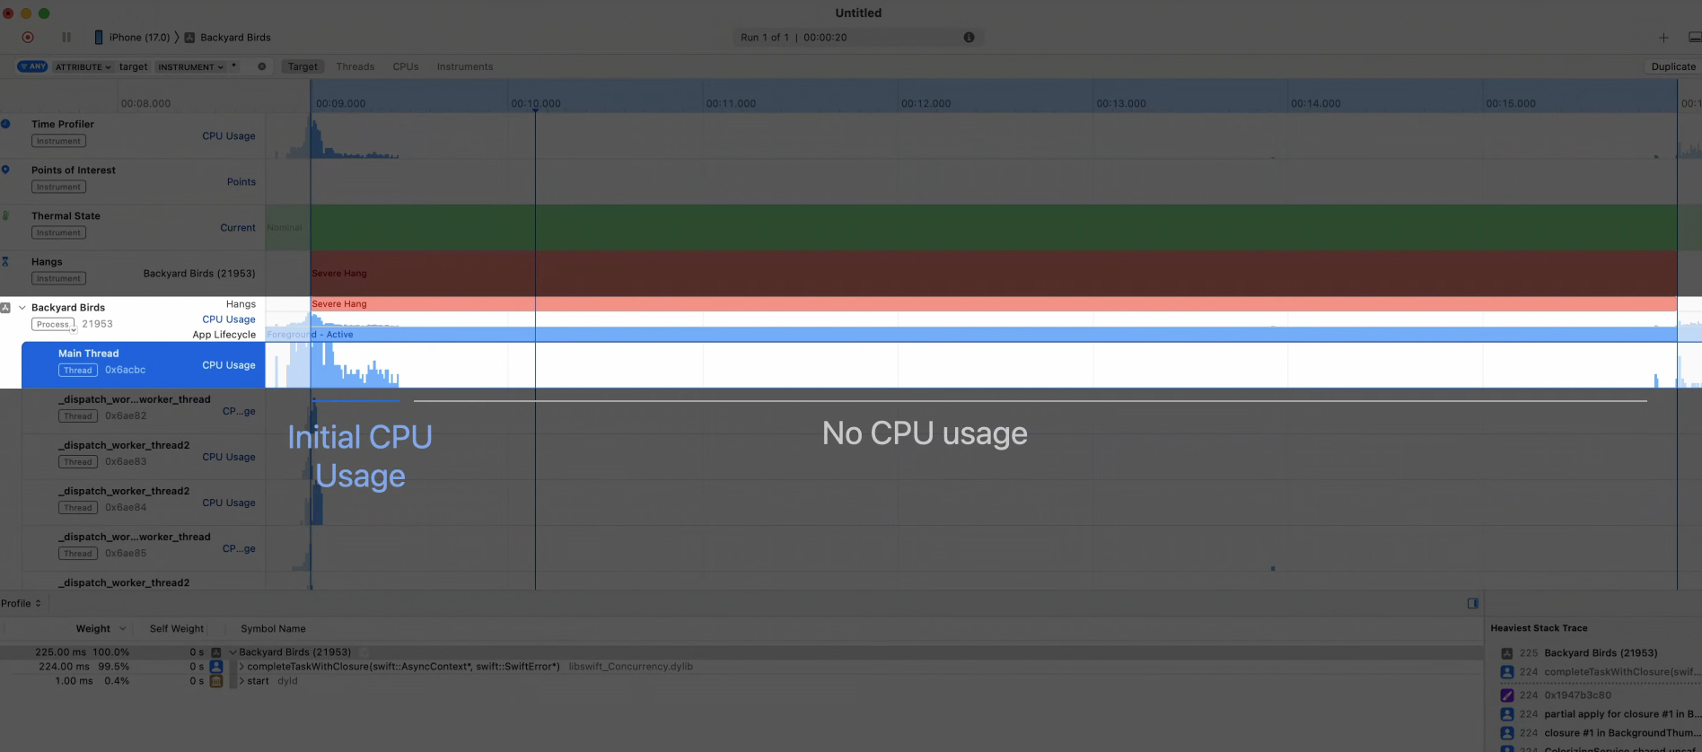
Task: Sort by the Weight column header
Action: (x=93, y=628)
